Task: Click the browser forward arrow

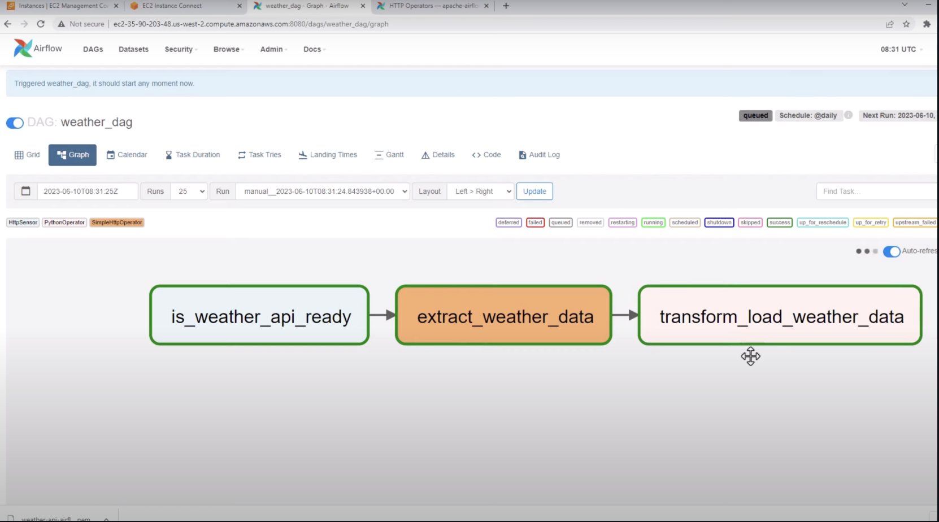Action: click(24, 24)
